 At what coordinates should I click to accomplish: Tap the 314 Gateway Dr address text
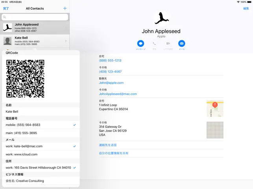pyautogui.click(x=113, y=131)
